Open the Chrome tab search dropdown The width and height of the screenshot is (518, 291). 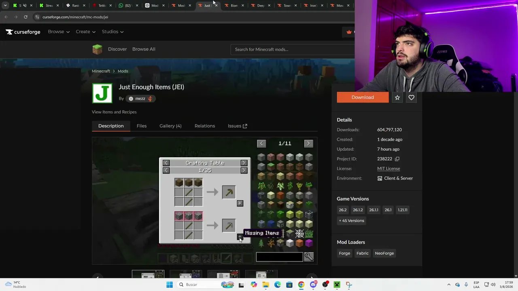tap(5, 6)
